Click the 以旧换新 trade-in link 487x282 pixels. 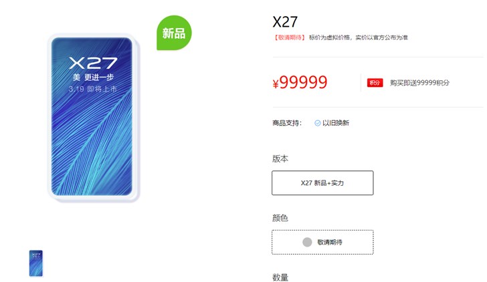point(336,123)
